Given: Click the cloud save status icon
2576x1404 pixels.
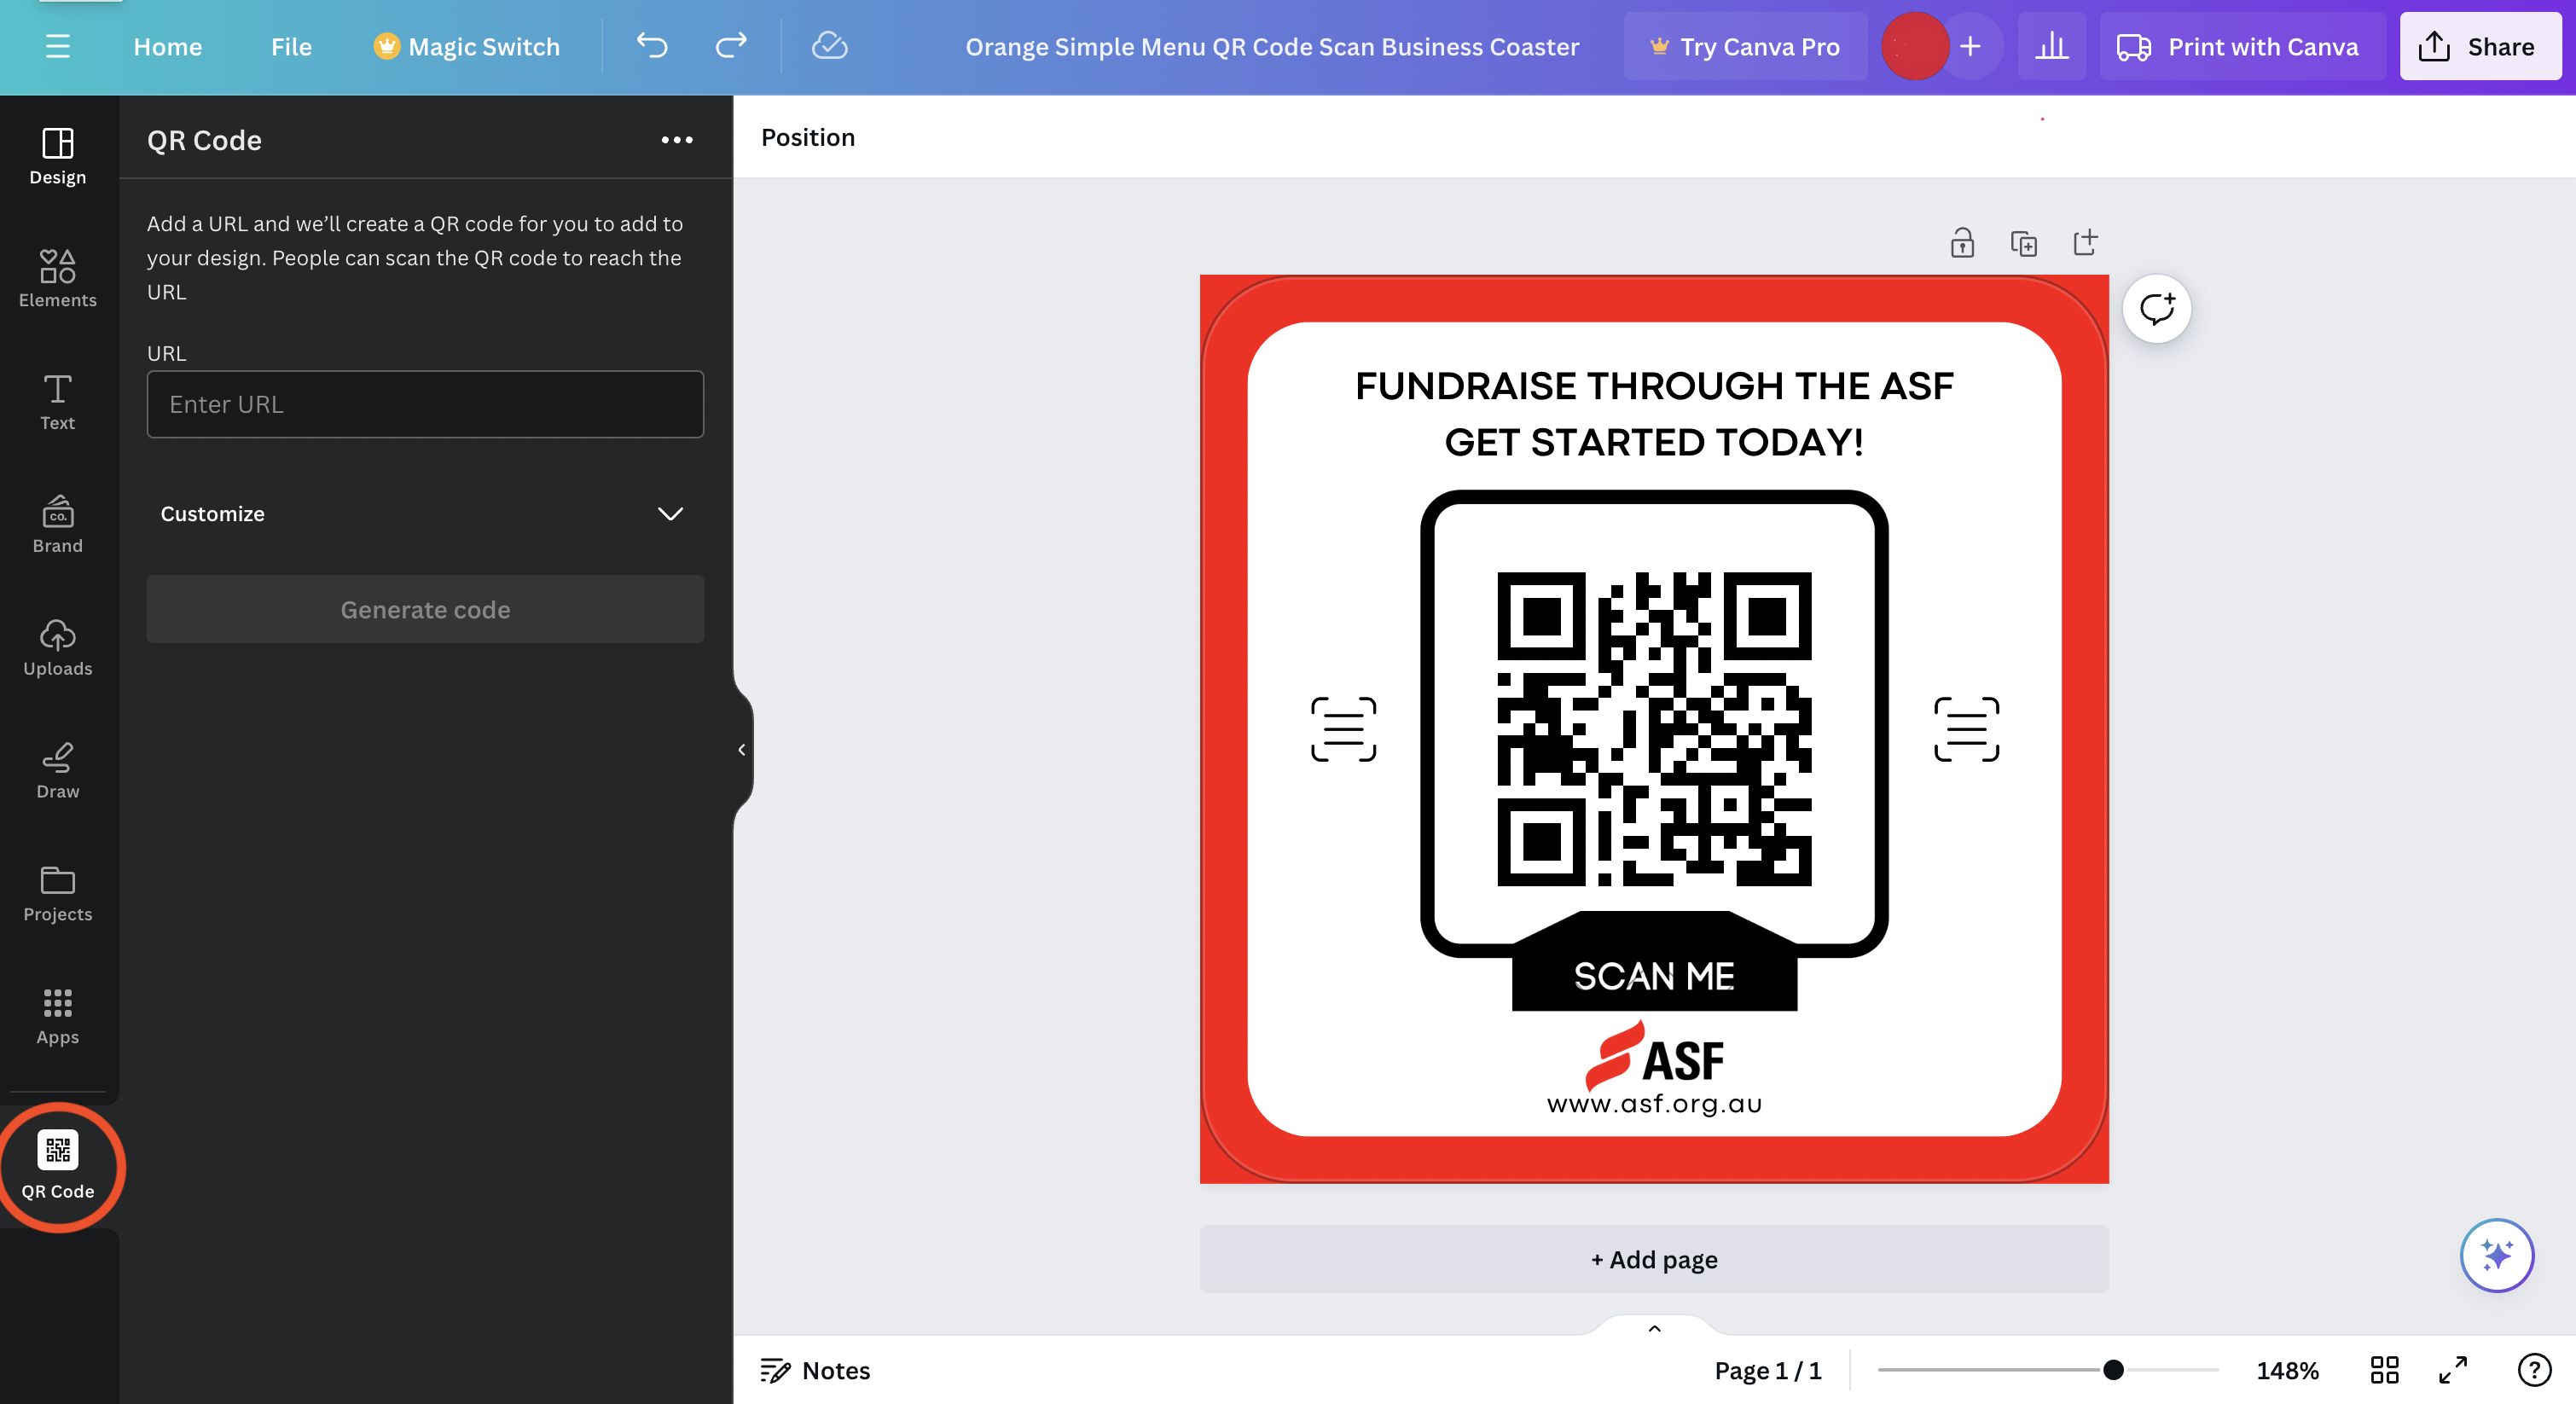Looking at the screenshot, I should [x=829, y=46].
